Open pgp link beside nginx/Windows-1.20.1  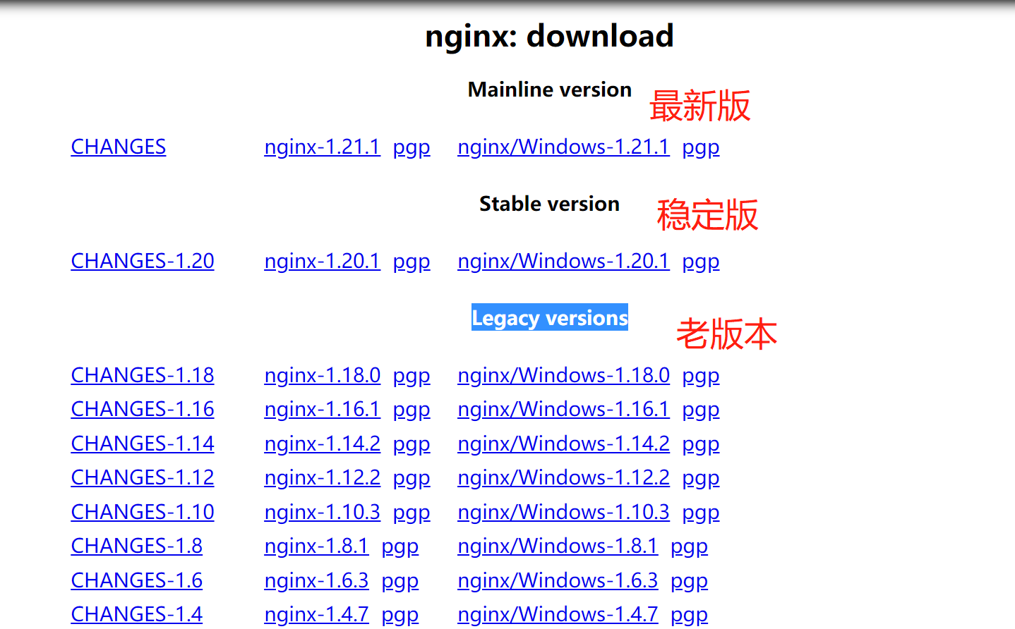(701, 261)
